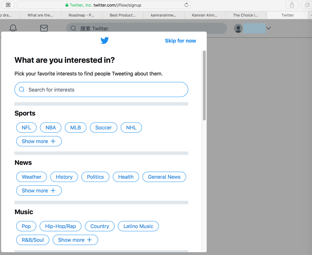Pick the Soccer interest

click(x=104, y=127)
